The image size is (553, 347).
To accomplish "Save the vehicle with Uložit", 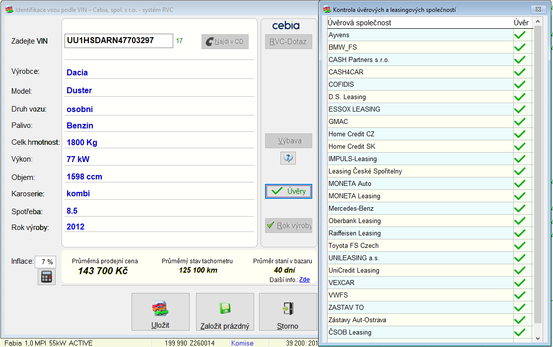I will tap(160, 312).
